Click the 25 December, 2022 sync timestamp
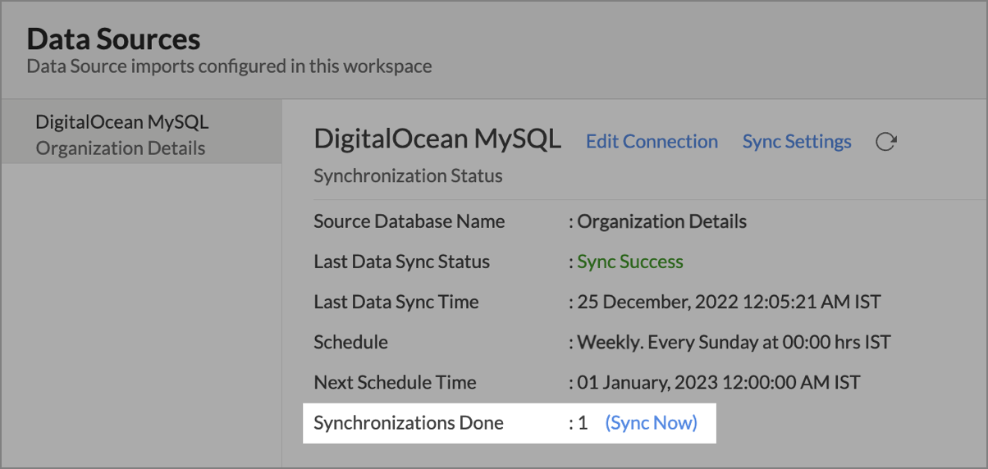 [x=728, y=302]
